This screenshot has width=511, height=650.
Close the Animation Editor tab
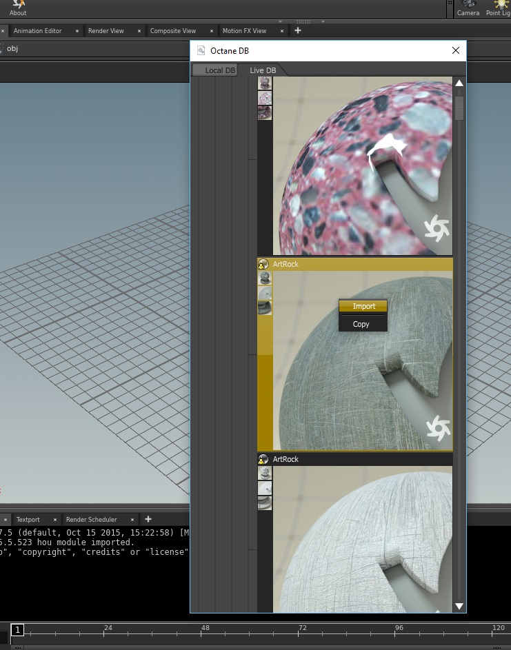[77, 31]
